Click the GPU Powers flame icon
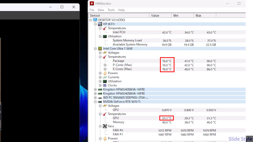The height and width of the screenshot is (142, 253). coord(105,138)
